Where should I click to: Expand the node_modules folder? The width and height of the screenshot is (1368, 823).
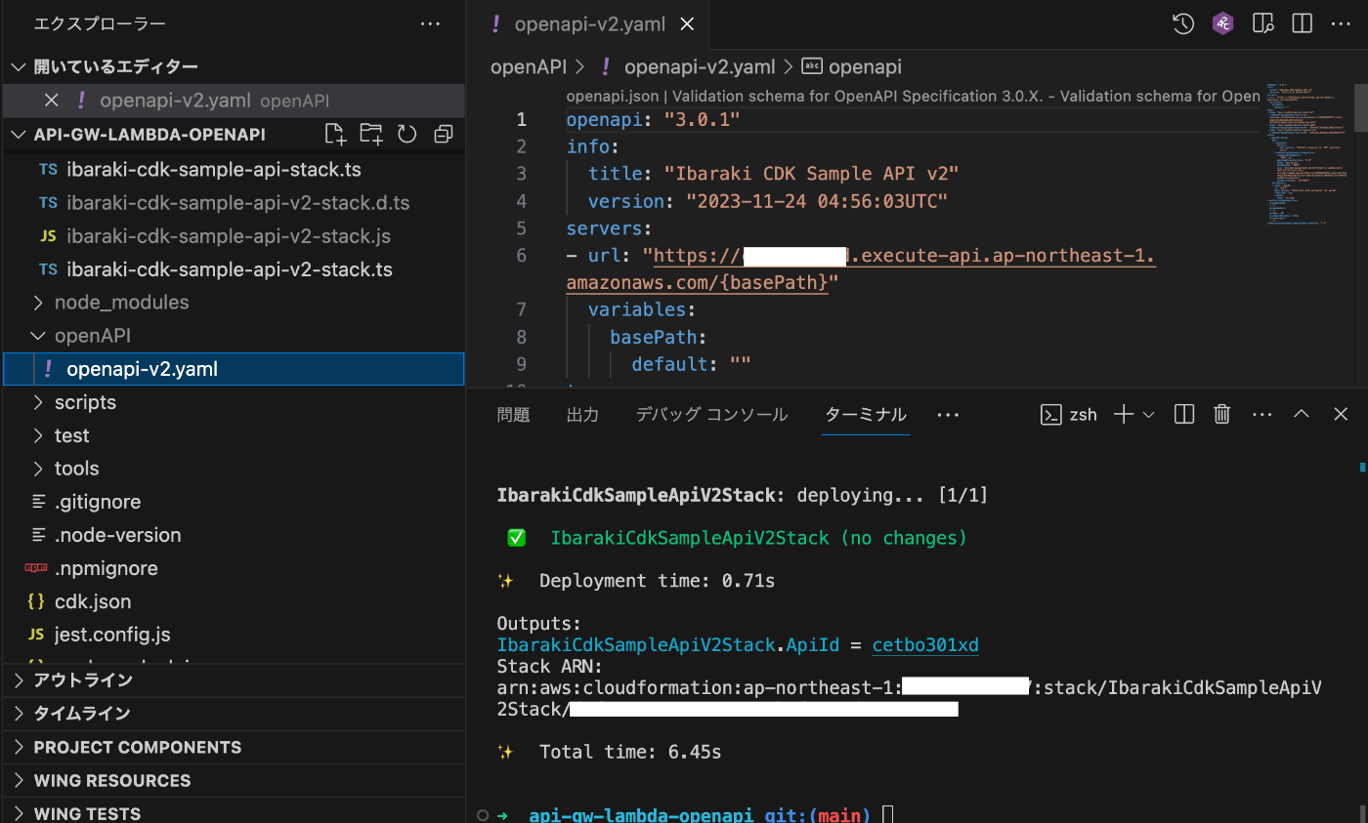point(38,303)
